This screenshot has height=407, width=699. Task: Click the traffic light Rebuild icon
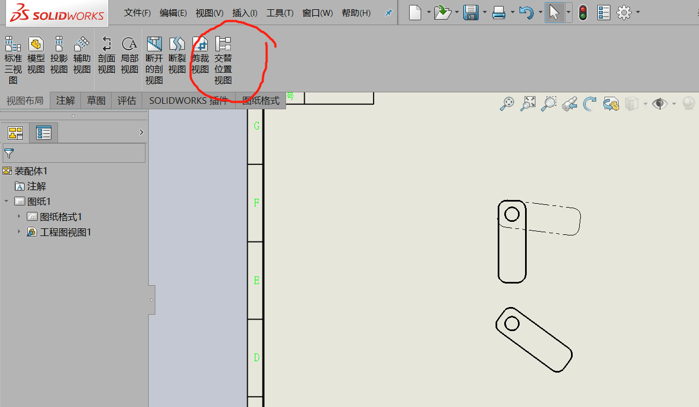pyautogui.click(x=583, y=13)
